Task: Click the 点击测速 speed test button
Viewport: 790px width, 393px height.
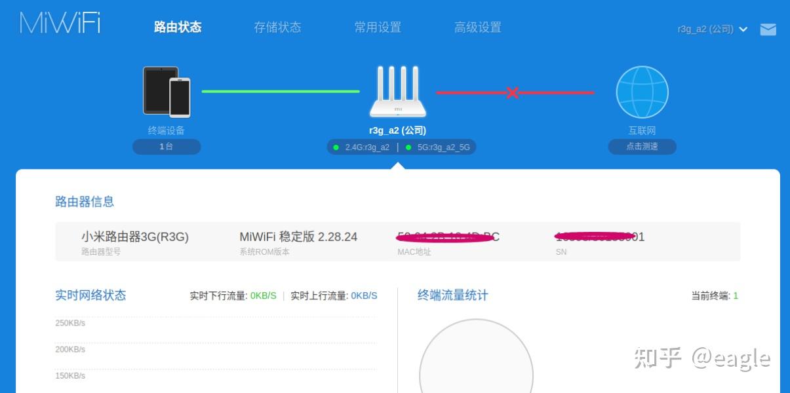Action: [x=642, y=146]
